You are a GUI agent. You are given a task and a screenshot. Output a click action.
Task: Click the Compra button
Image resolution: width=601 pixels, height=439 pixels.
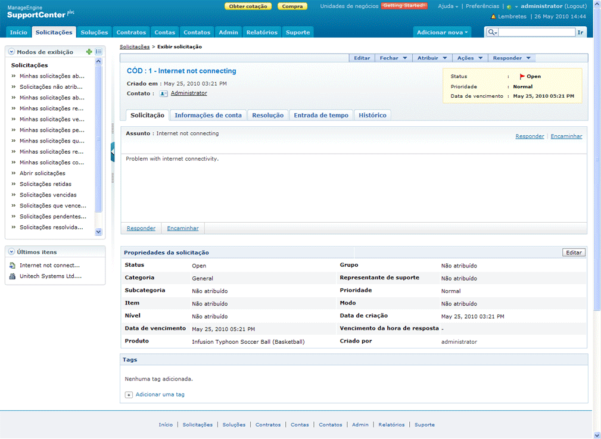[292, 7]
